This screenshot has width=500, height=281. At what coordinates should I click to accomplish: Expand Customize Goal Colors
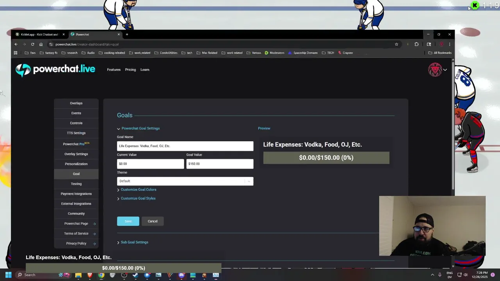137,190
